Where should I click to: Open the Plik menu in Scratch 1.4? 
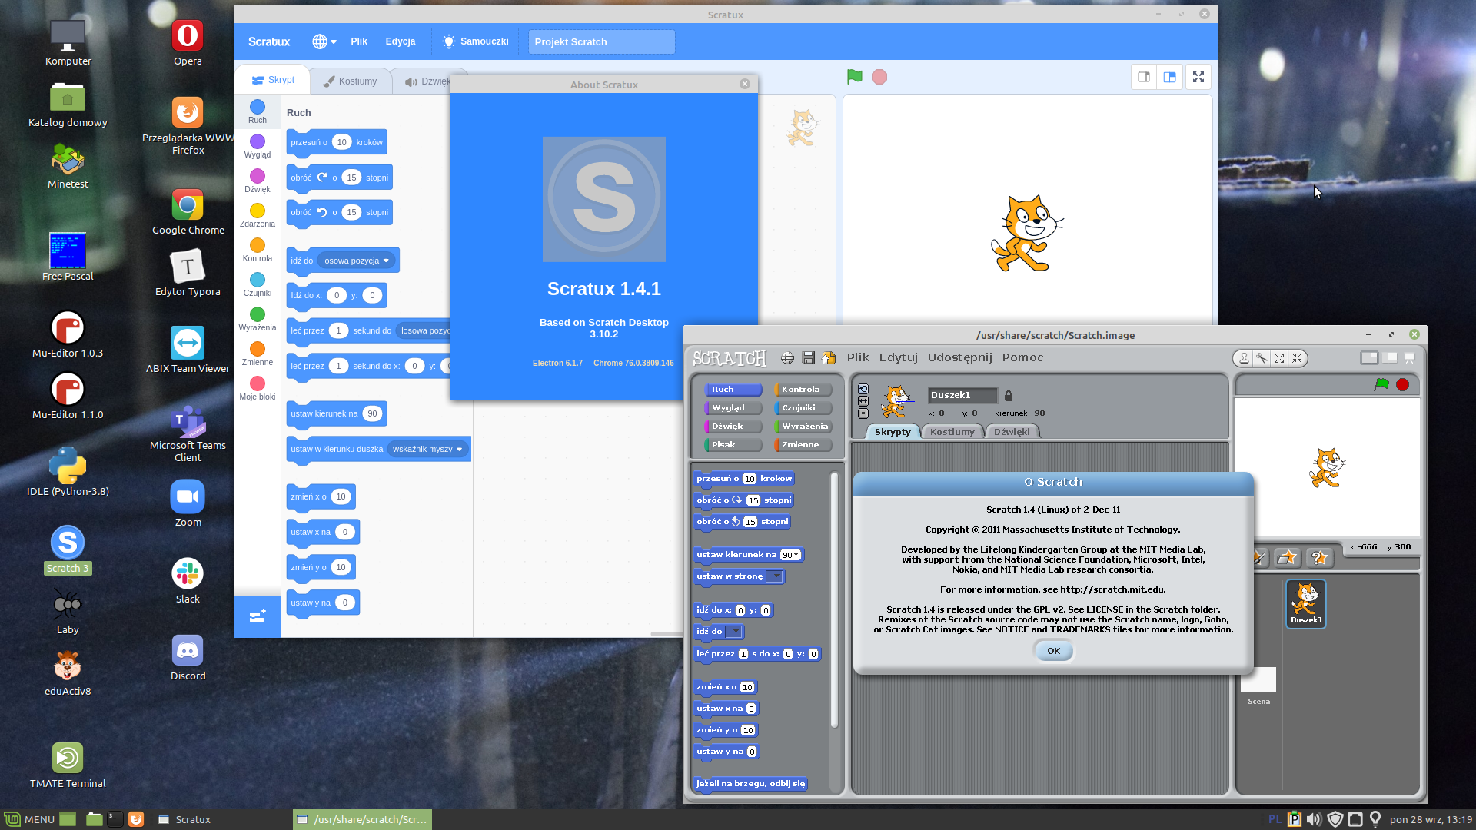click(858, 357)
